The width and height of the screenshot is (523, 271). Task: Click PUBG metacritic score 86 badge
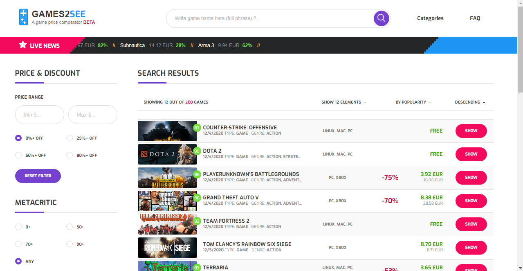click(x=197, y=174)
